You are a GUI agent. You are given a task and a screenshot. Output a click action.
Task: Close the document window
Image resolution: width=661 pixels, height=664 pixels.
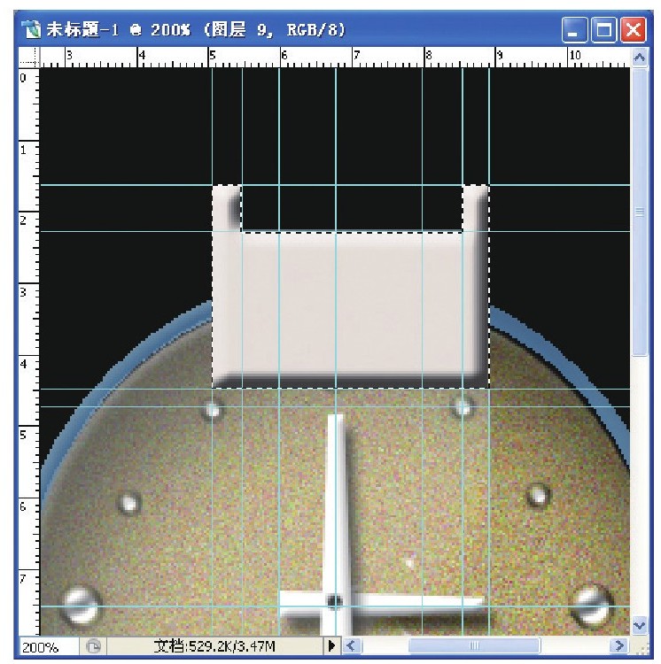click(x=633, y=30)
